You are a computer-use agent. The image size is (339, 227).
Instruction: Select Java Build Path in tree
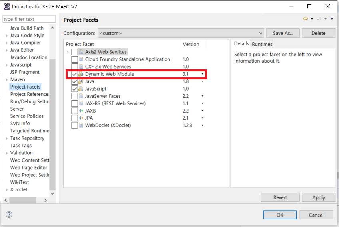click(x=27, y=28)
